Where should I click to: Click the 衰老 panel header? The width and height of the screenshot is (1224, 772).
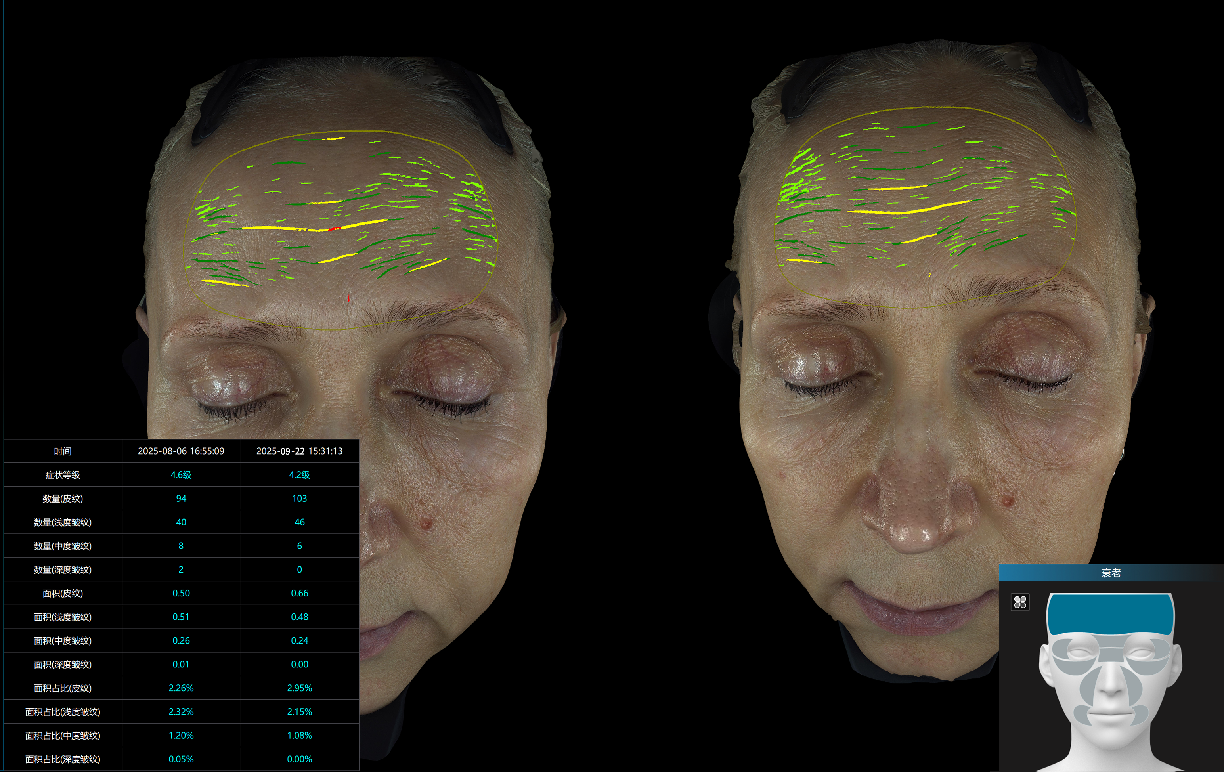1111,573
